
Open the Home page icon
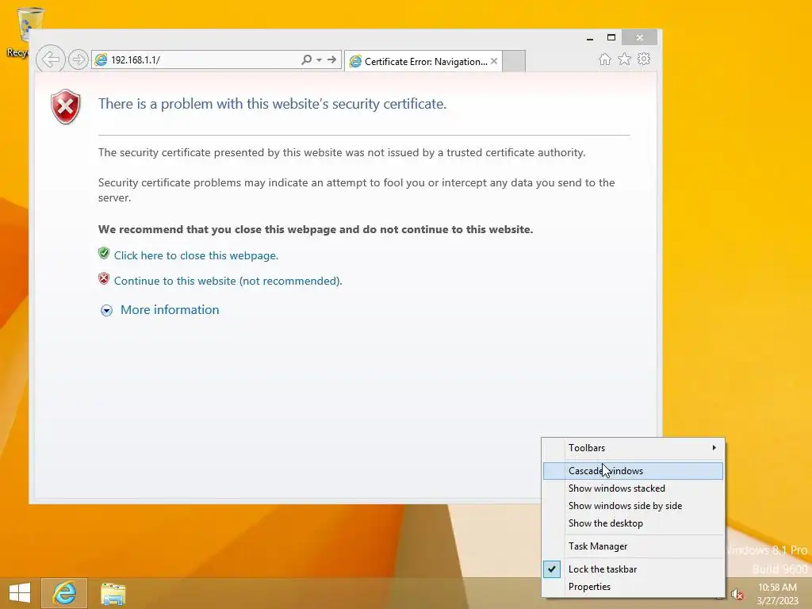tap(604, 59)
